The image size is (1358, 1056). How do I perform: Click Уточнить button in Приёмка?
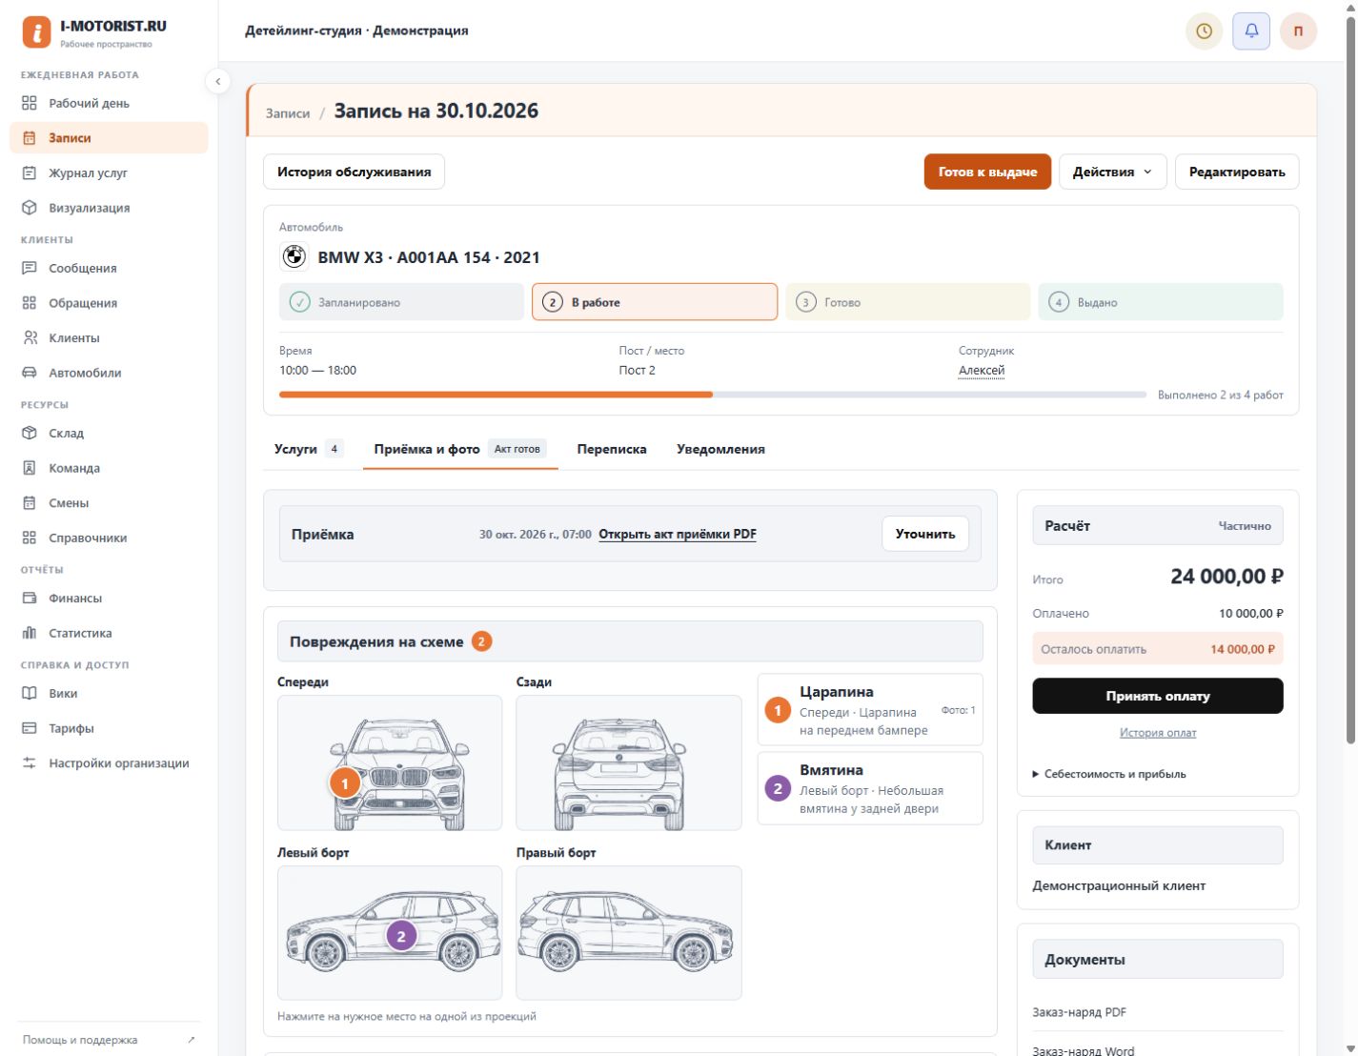click(925, 534)
